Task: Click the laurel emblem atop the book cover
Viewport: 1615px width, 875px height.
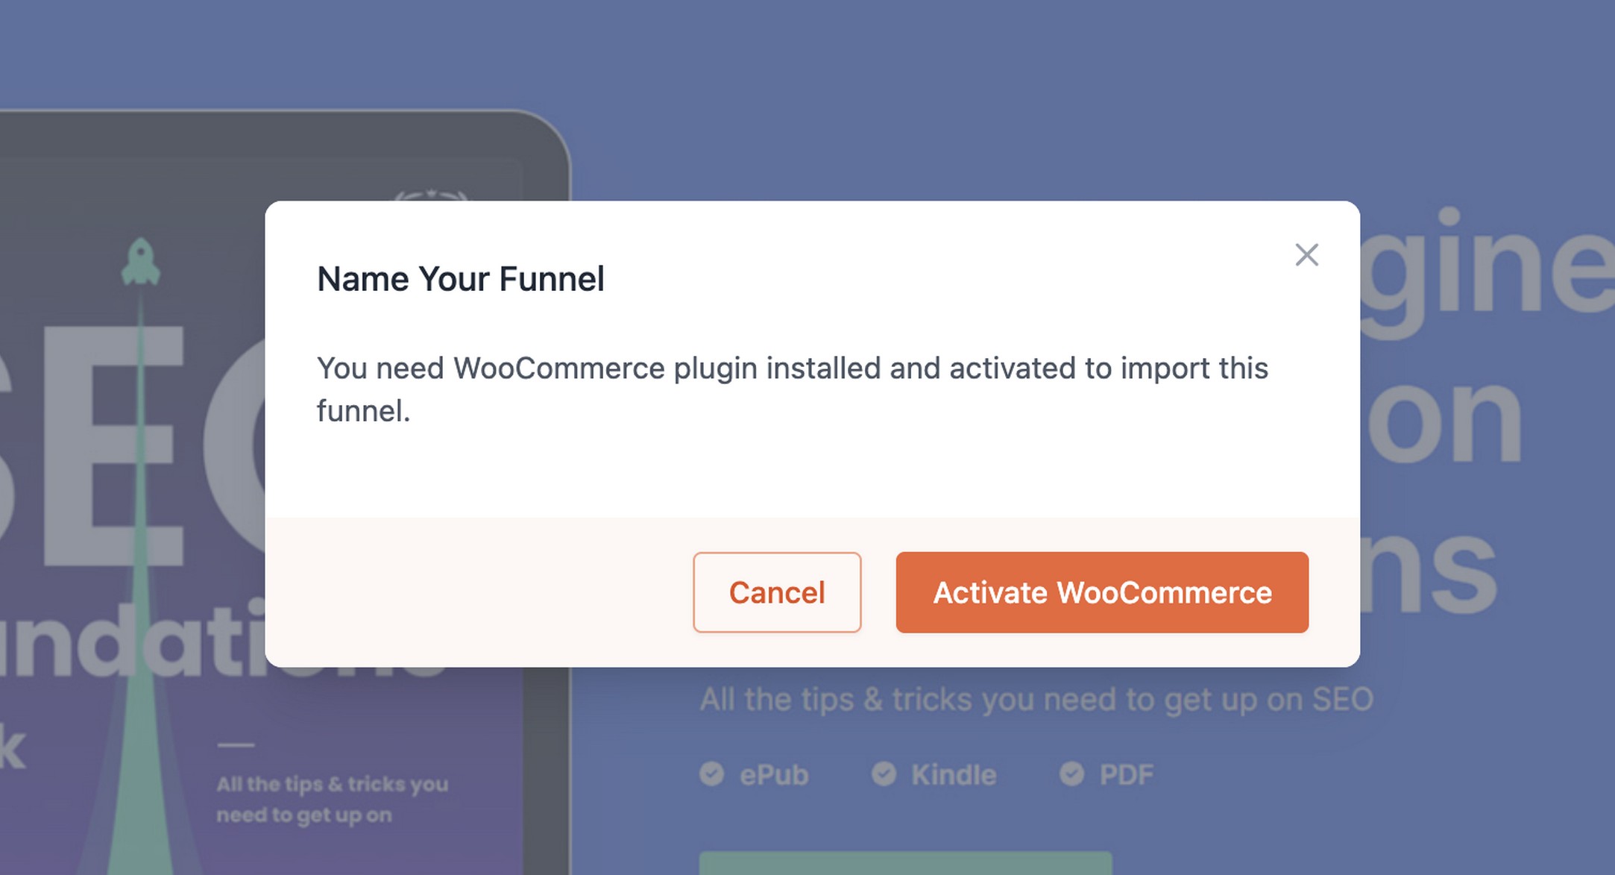Action: [431, 196]
